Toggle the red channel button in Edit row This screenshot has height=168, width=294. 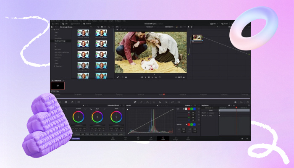pos(189,109)
